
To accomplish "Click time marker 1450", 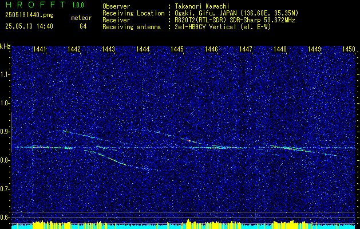I will coord(349,49).
